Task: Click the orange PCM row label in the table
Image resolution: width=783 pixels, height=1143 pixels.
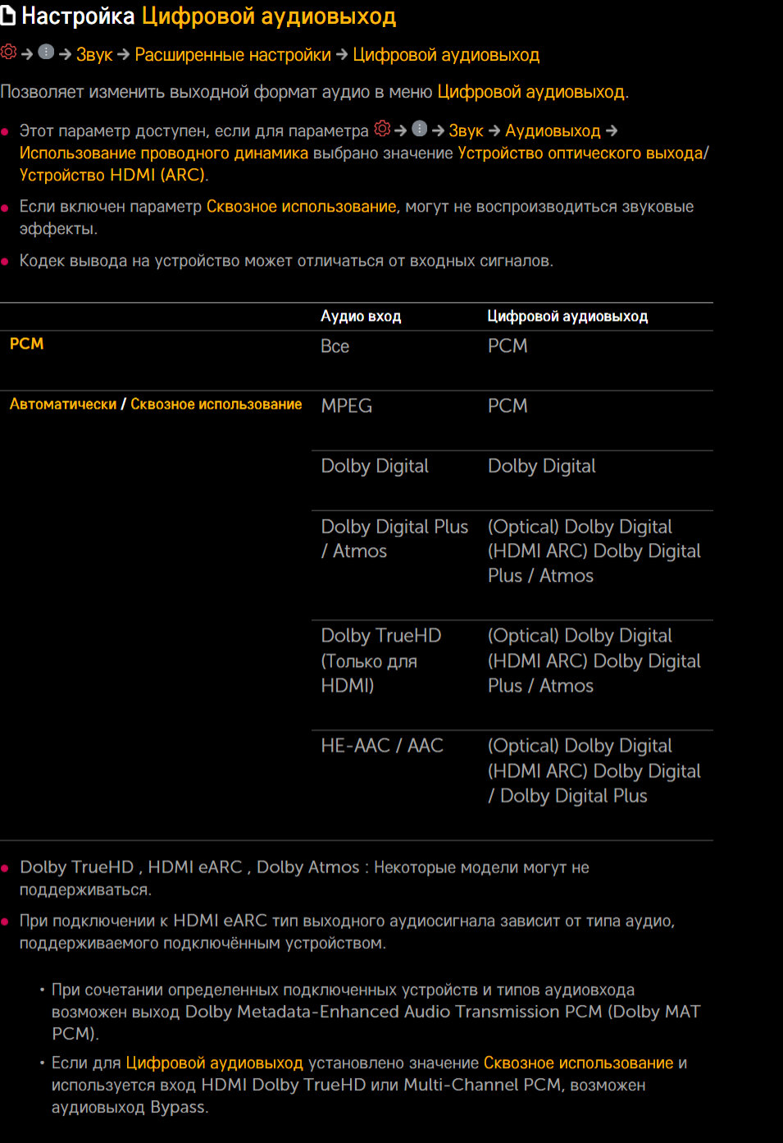Action: click(26, 344)
